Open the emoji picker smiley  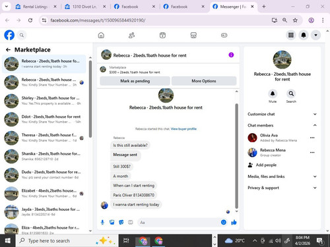click(224, 223)
